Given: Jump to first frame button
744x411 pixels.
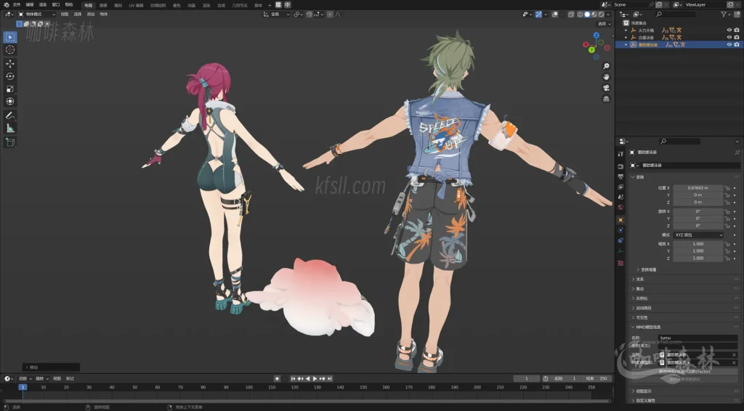Looking at the screenshot, I should pyautogui.click(x=293, y=379).
